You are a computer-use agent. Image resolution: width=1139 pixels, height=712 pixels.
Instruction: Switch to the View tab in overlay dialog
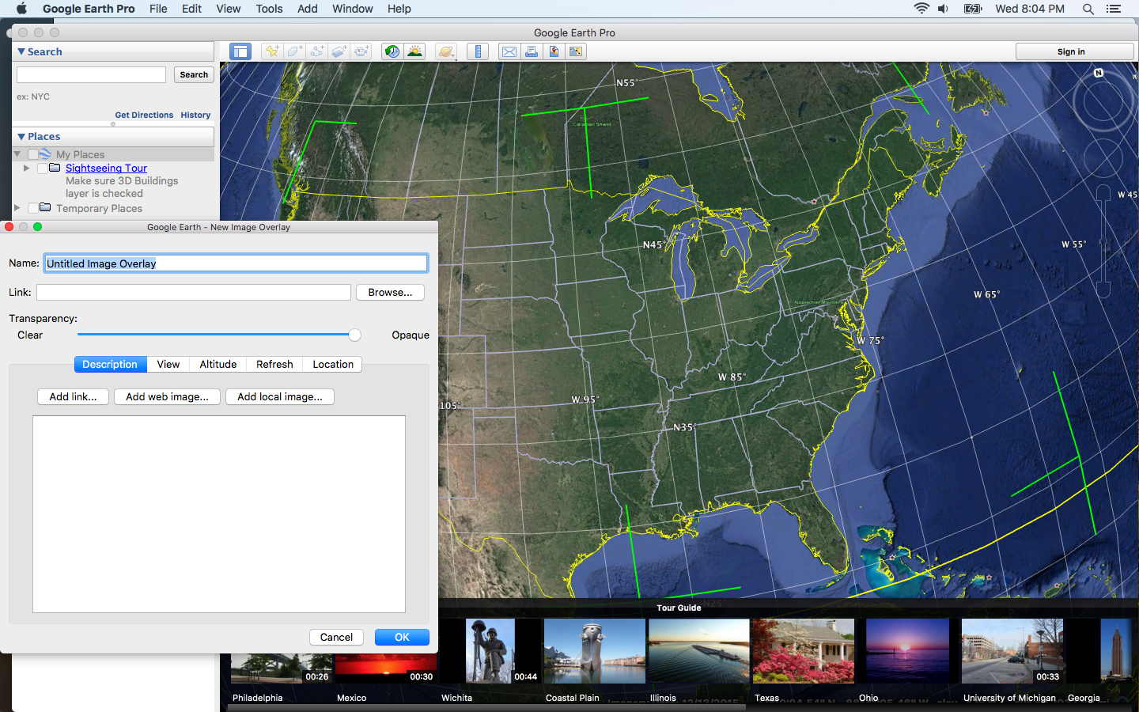click(168, 364)
